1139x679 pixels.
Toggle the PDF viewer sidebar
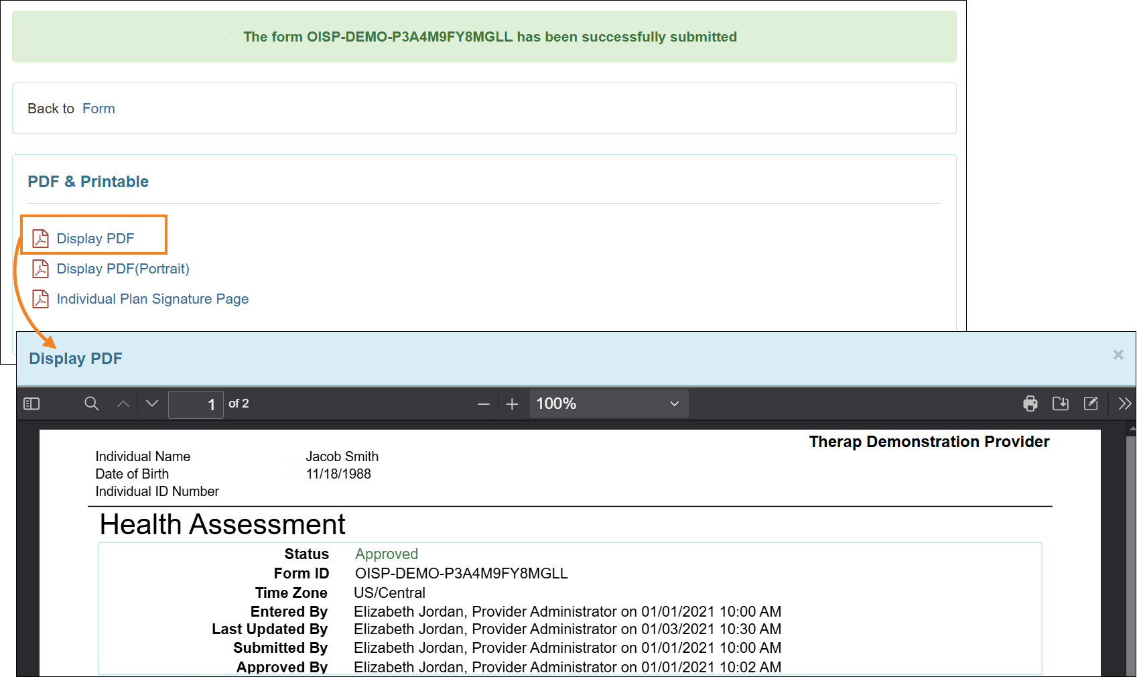pyautogui.click(x=31, y=404)
